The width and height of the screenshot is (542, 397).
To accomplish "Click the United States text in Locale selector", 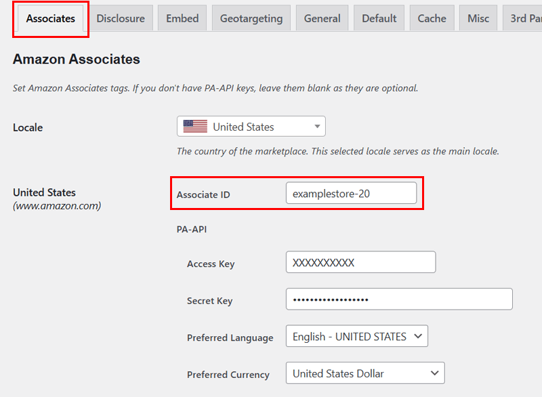I will (x=243, y=127).
